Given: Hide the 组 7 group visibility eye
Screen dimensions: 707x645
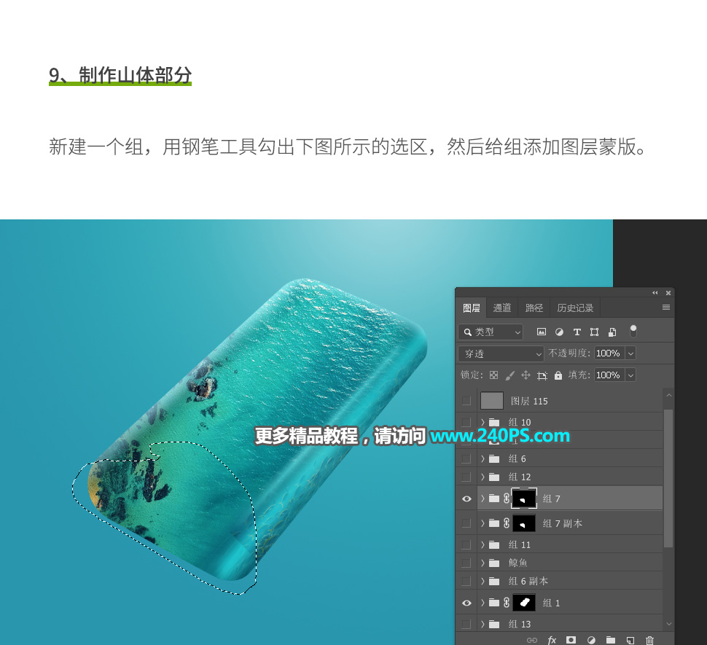Looking at the screenshot, I should coord(466,499).
